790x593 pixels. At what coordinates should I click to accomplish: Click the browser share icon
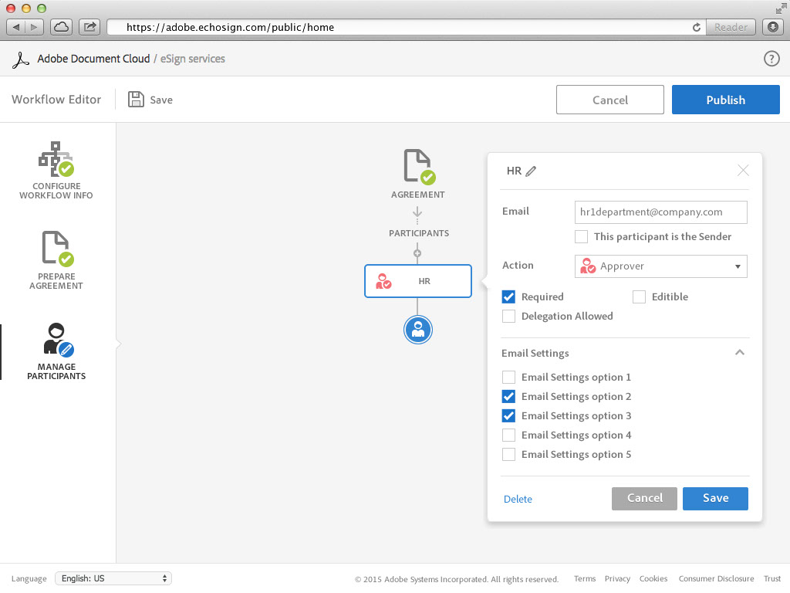[90, 27]
